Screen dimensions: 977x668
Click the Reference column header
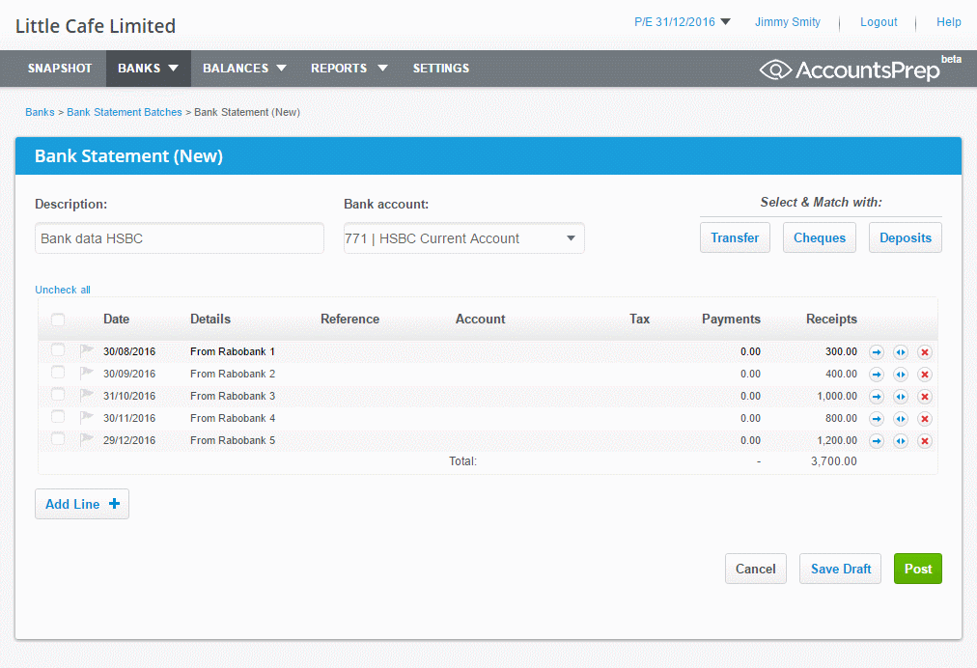pyautogui.click(x=350, y=320)
